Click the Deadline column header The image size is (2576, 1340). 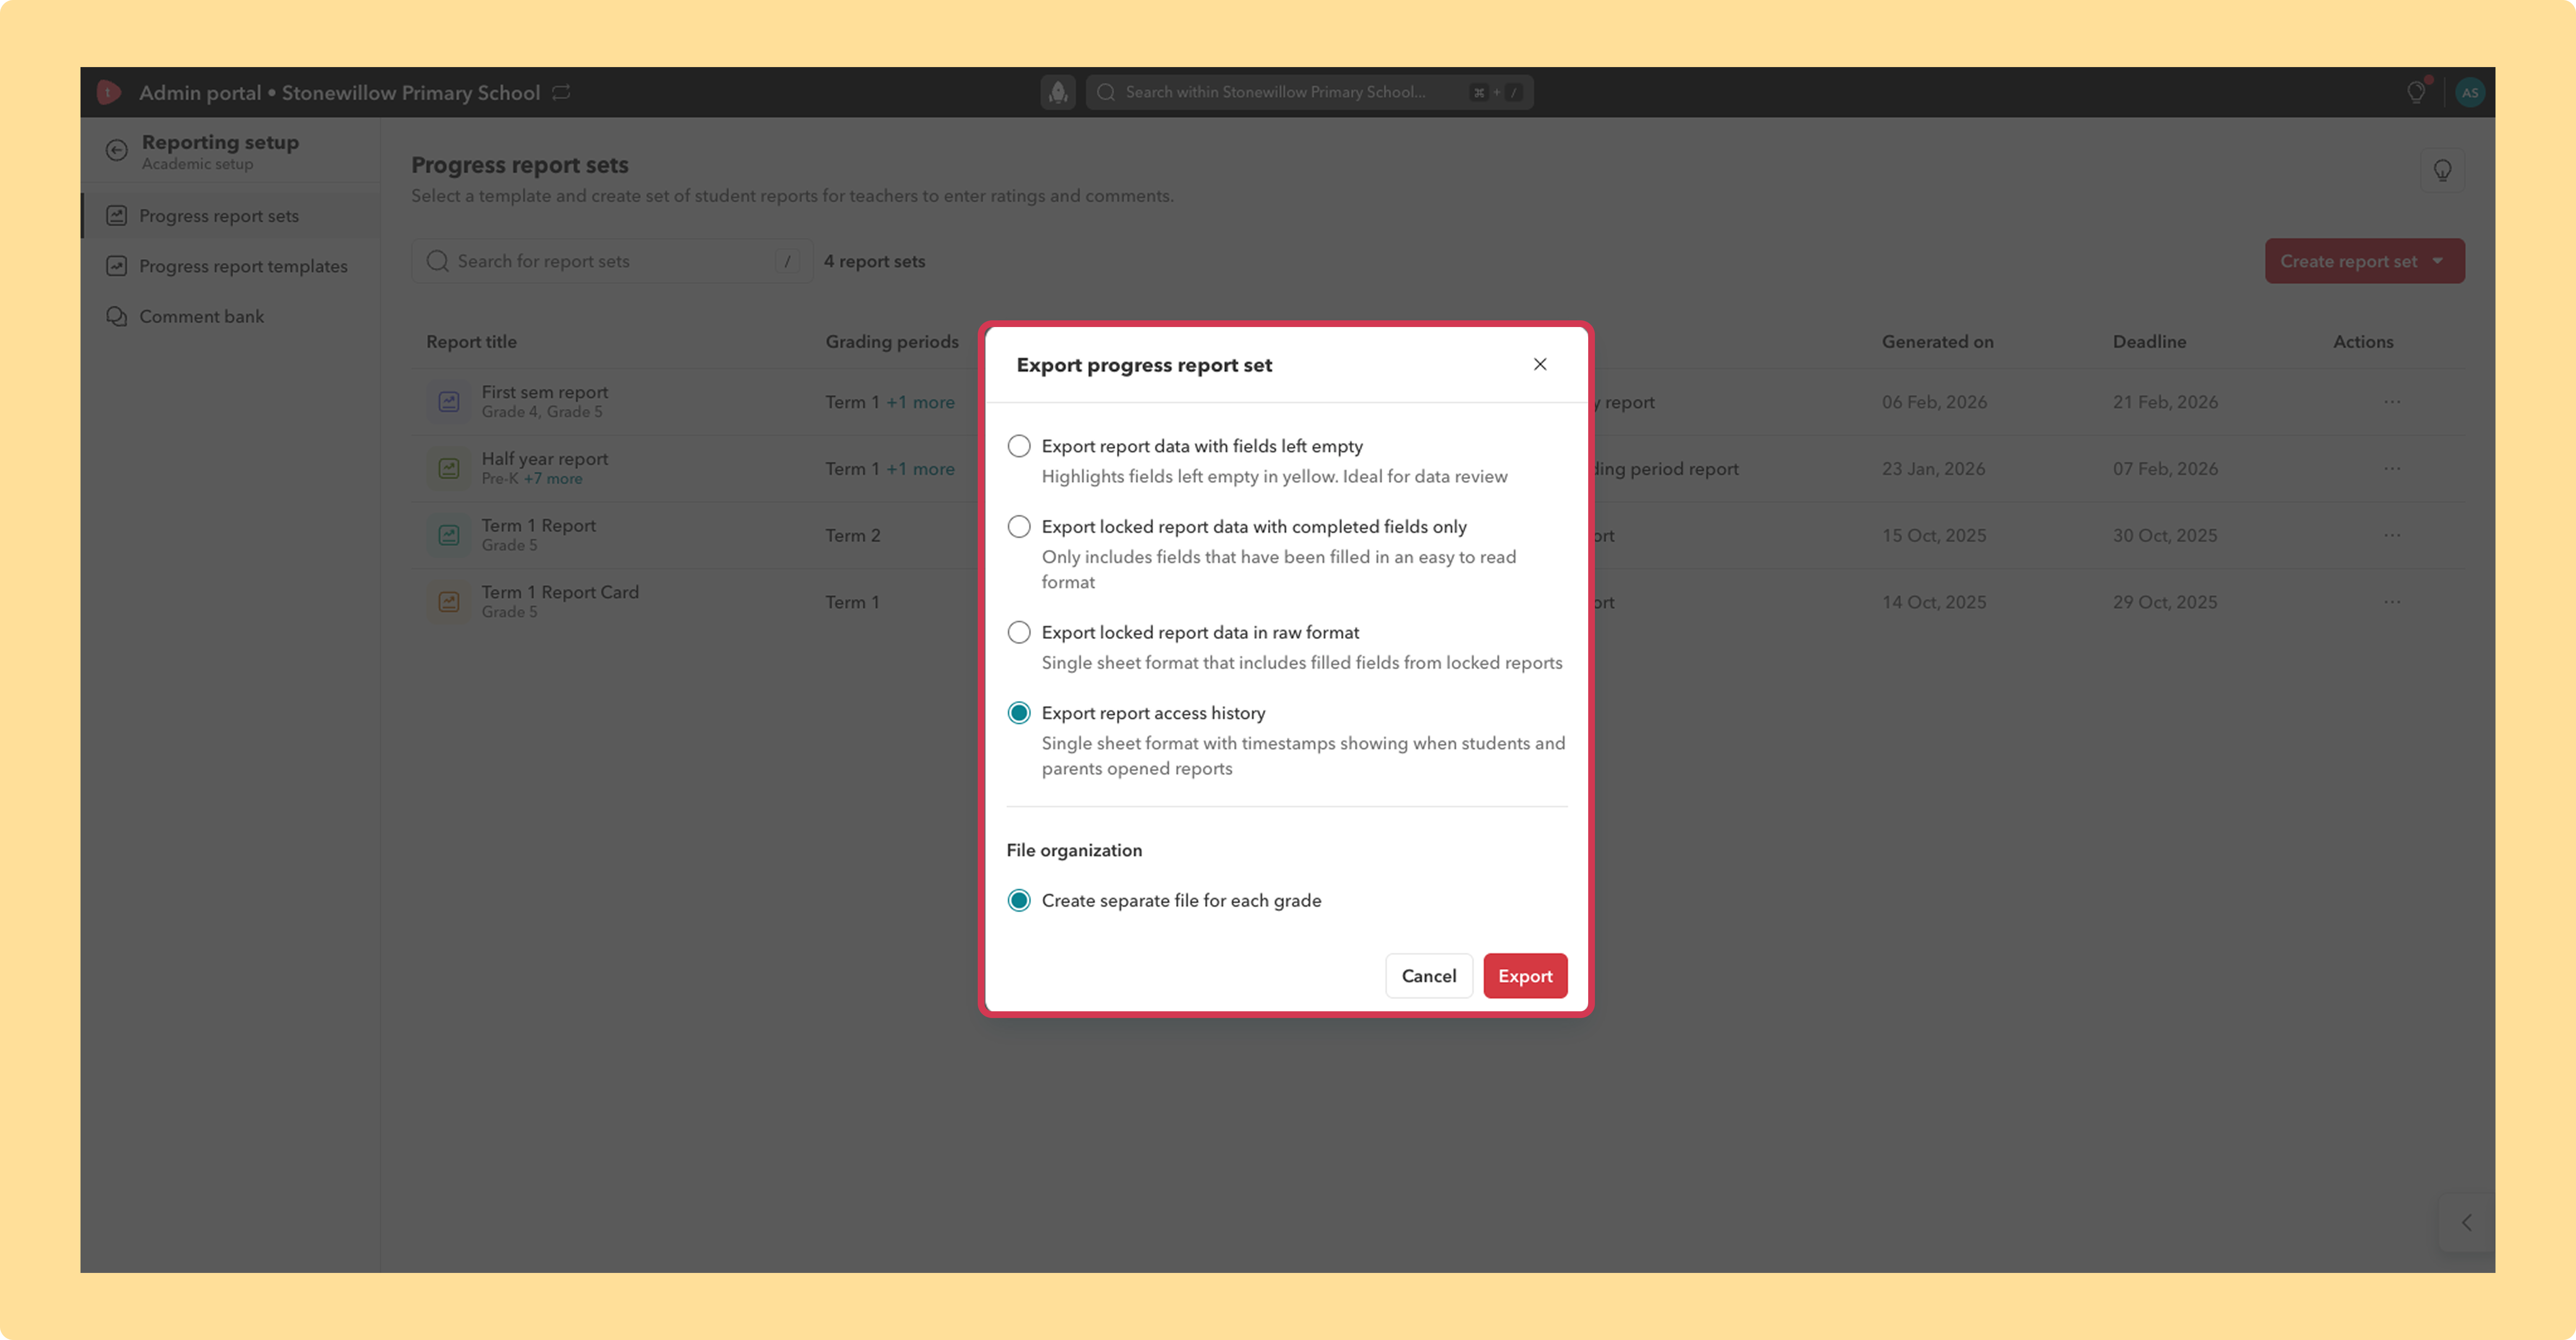pyautogui.click(x=2149, y=342)
